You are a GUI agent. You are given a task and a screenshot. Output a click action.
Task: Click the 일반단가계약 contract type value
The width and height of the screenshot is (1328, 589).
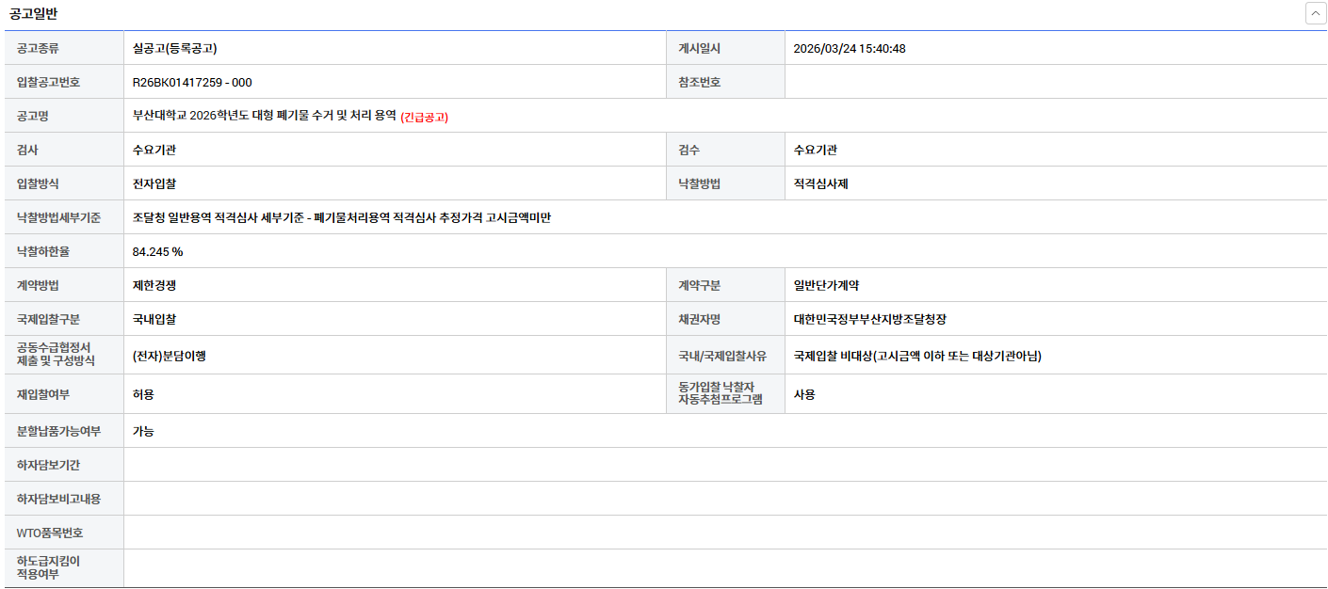tap(827, 286)
